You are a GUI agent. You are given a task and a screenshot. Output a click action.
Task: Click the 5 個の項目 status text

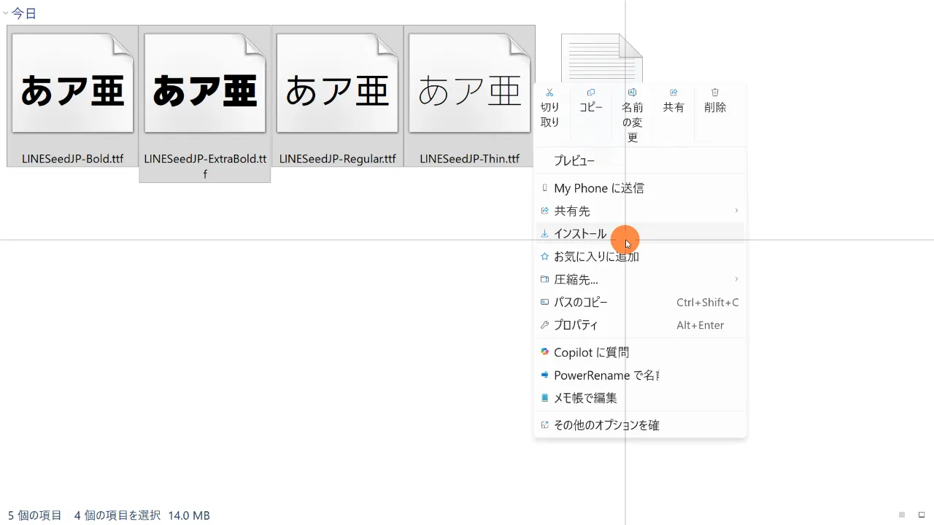click(x=35, y=516)
